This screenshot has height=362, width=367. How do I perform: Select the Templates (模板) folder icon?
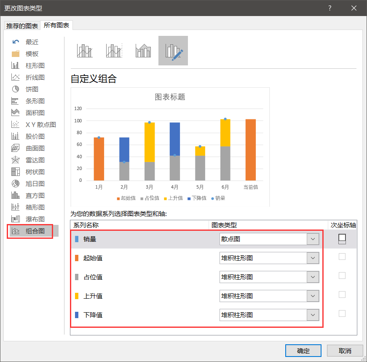tap(16, 54)
